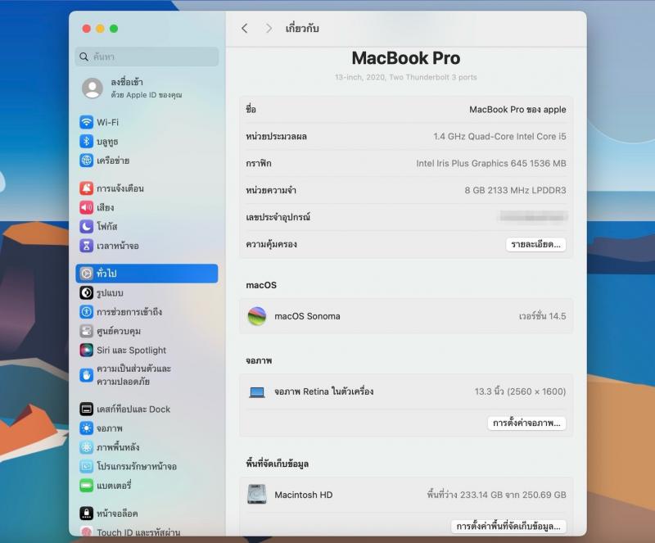This screenshot has width=655, height=543.
Task: Click free space text '233.14 GB จาก 250.69 GB'
Action: (x=513, y=495)
